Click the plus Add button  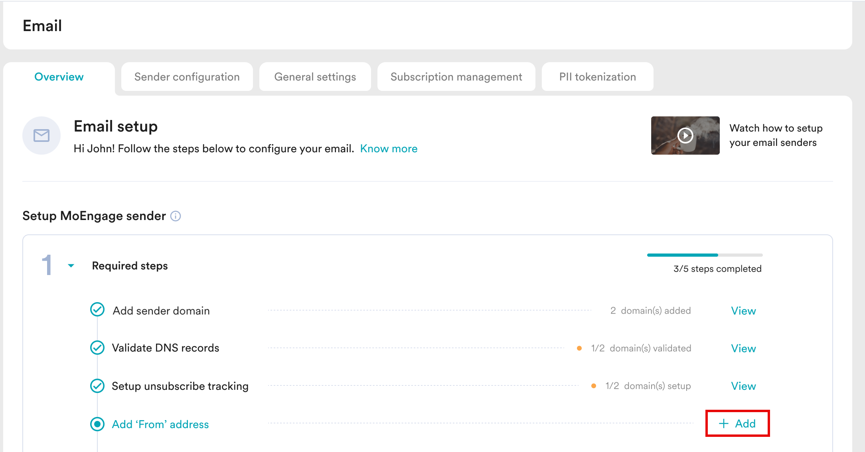click(737, 423)
